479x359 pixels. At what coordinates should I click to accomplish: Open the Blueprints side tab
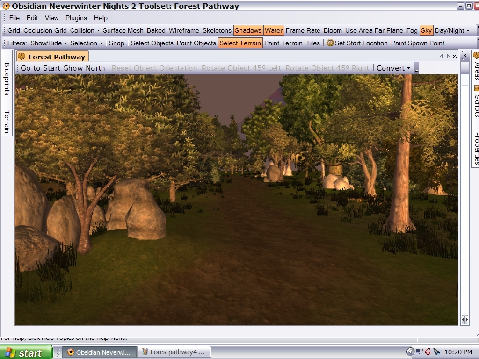pos(7,79)
